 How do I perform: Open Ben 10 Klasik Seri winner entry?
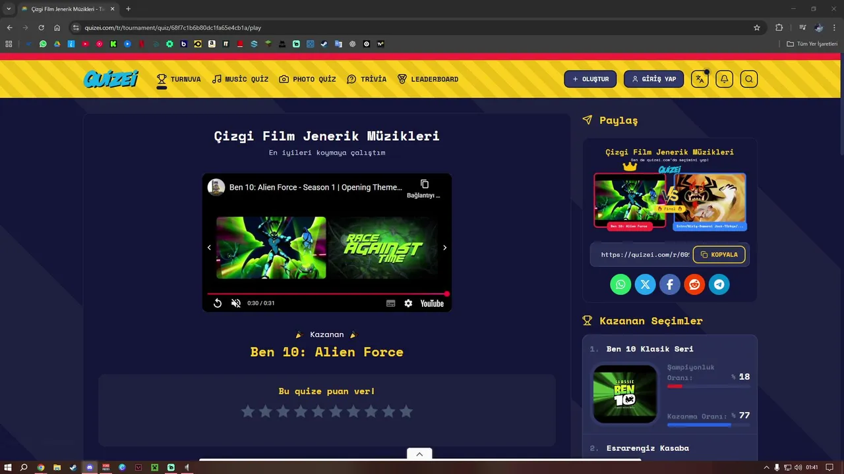click(649, 349)
